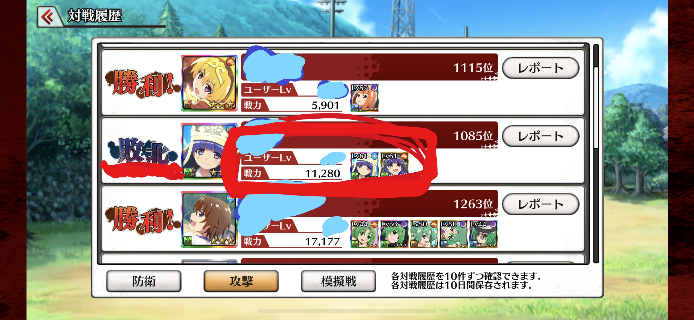The width and height of the screenshot is (694, 320).
Task: Open レポート for the 1263位 battle
Action: coord(540,204)
